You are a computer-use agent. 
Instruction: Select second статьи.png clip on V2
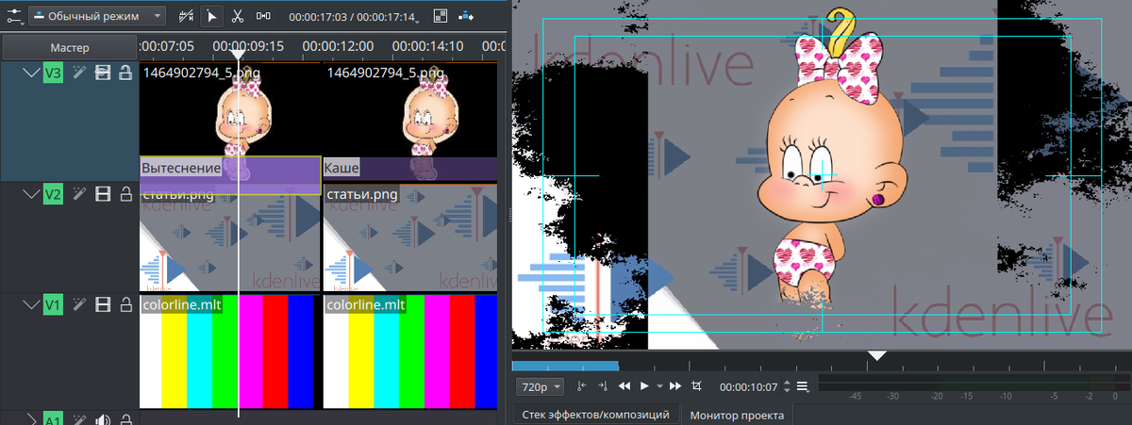pos(410,239)
